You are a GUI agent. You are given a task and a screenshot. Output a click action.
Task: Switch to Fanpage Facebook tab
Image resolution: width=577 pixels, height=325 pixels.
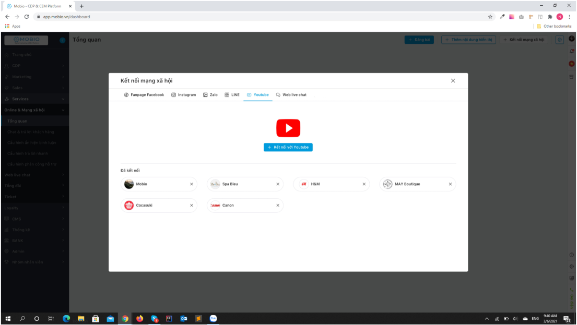click(x=144, y=95)
